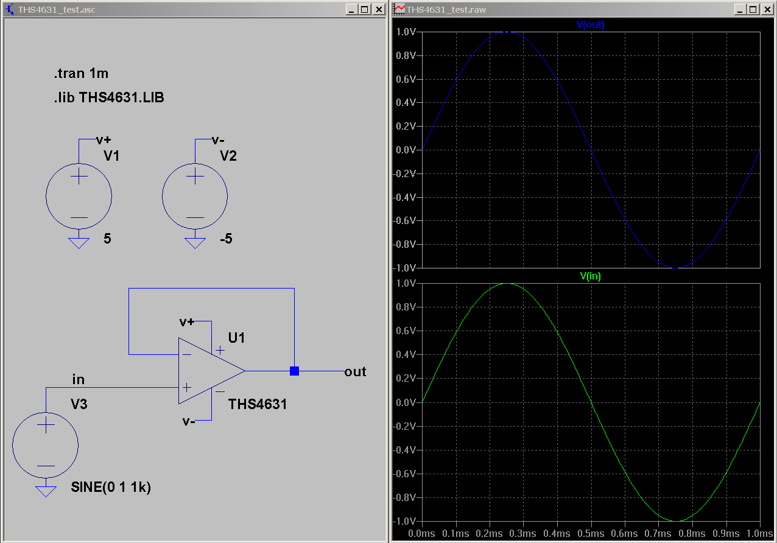Select the V(in) trace label

(590, 276)
